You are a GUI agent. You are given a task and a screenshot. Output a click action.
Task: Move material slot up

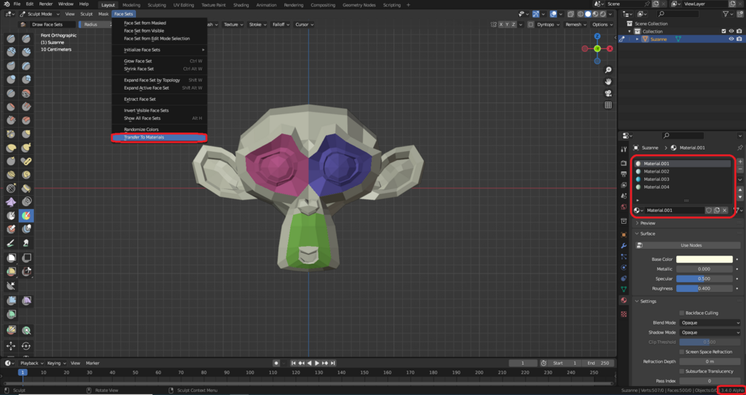tap(740, 190)
